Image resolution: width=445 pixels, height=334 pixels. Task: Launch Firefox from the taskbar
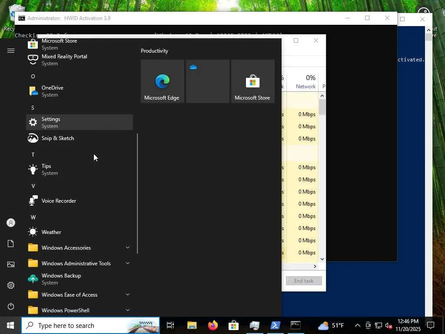coord(213,325)
